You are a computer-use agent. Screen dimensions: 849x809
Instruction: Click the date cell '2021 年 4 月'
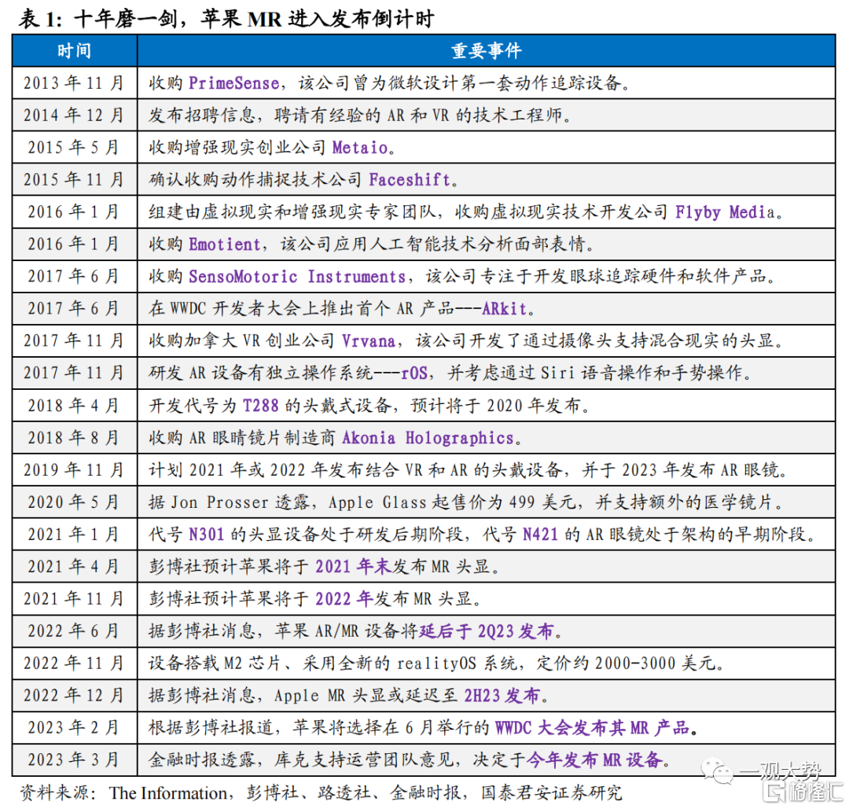point(74,566)
